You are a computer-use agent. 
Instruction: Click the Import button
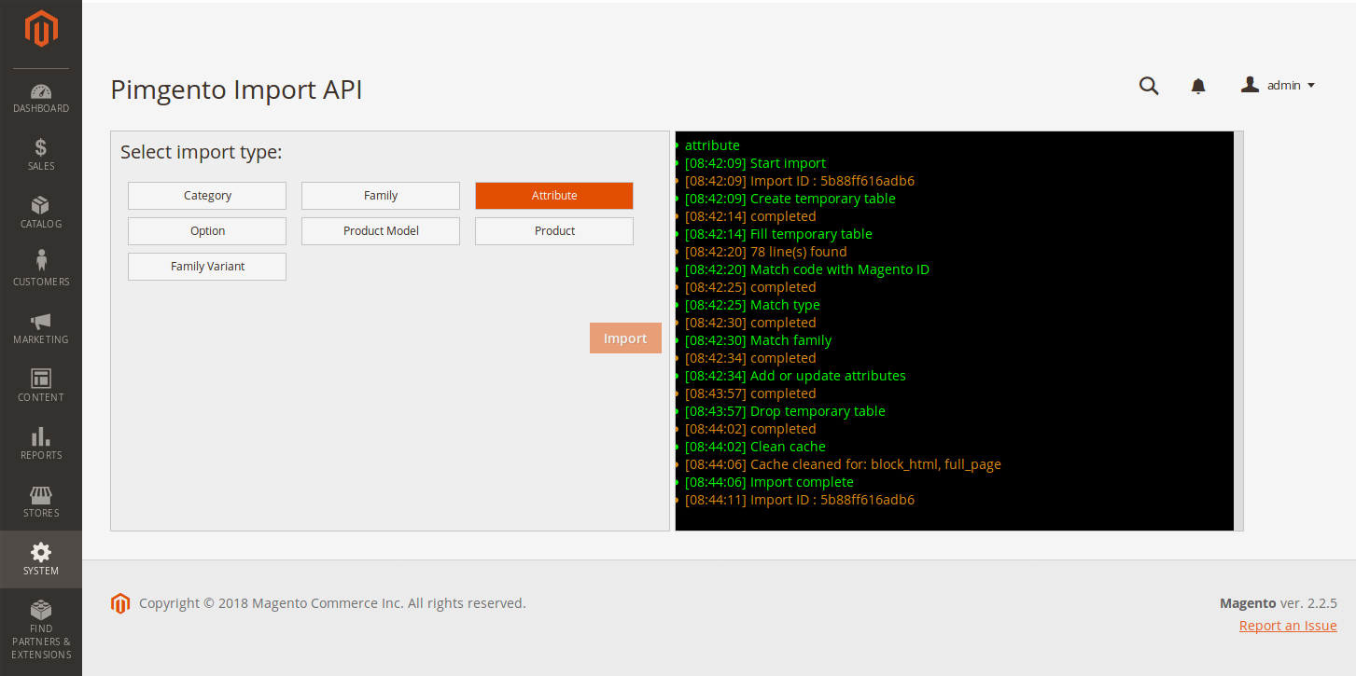click(625, 338)
